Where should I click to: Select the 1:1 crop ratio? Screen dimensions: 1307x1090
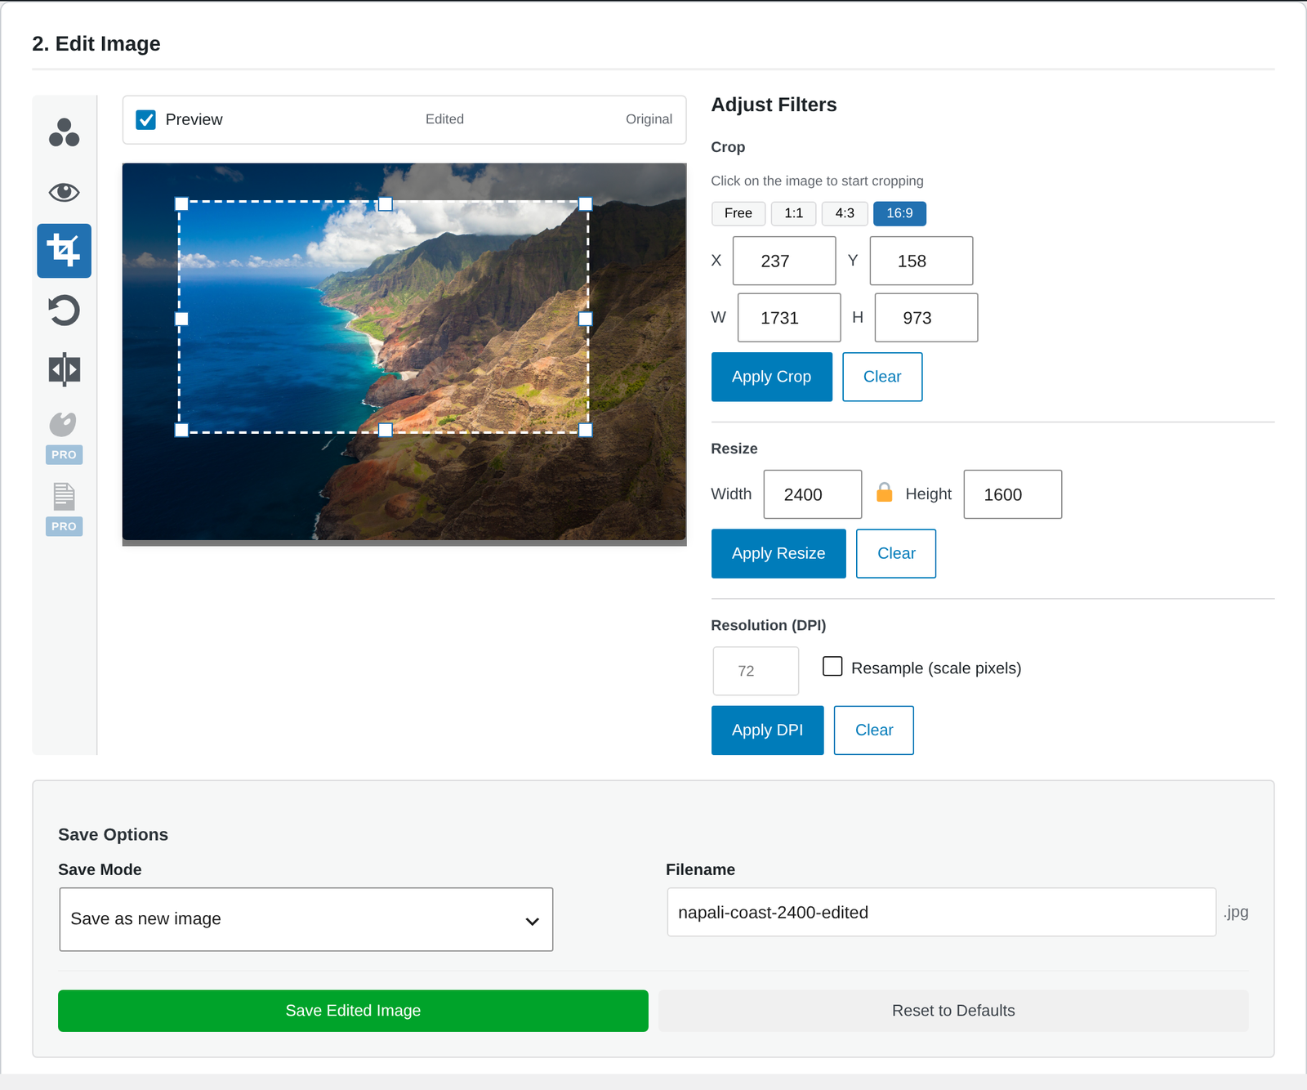(793, 213)
